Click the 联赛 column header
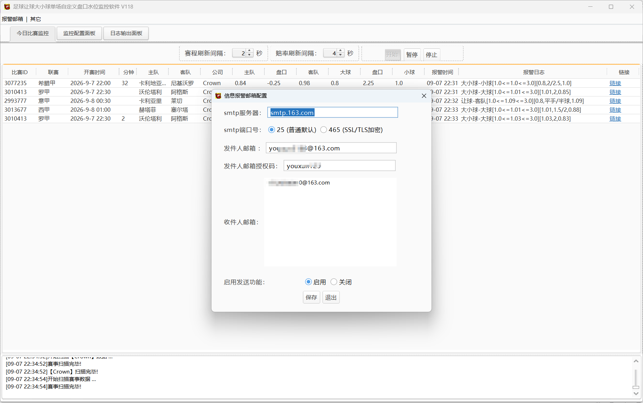This screenshot has width=643, height=403. coord(53,72)
